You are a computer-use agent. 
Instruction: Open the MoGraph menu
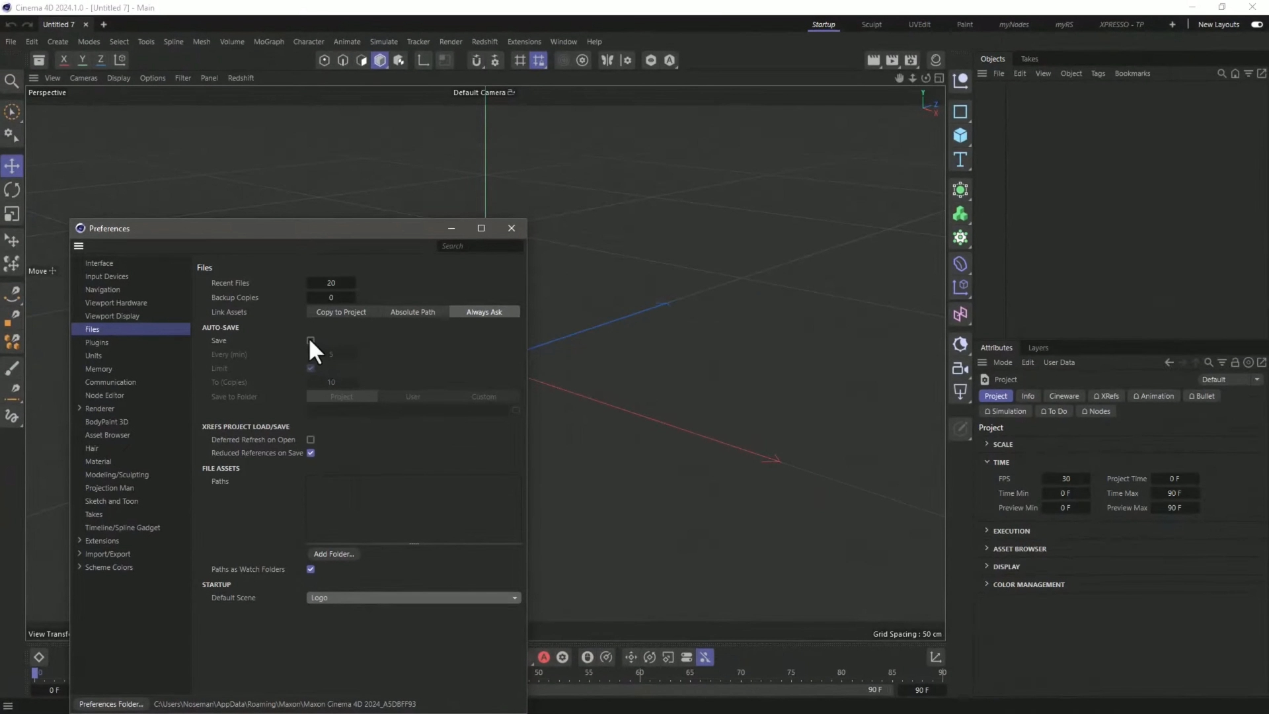[x=268, y=42]
